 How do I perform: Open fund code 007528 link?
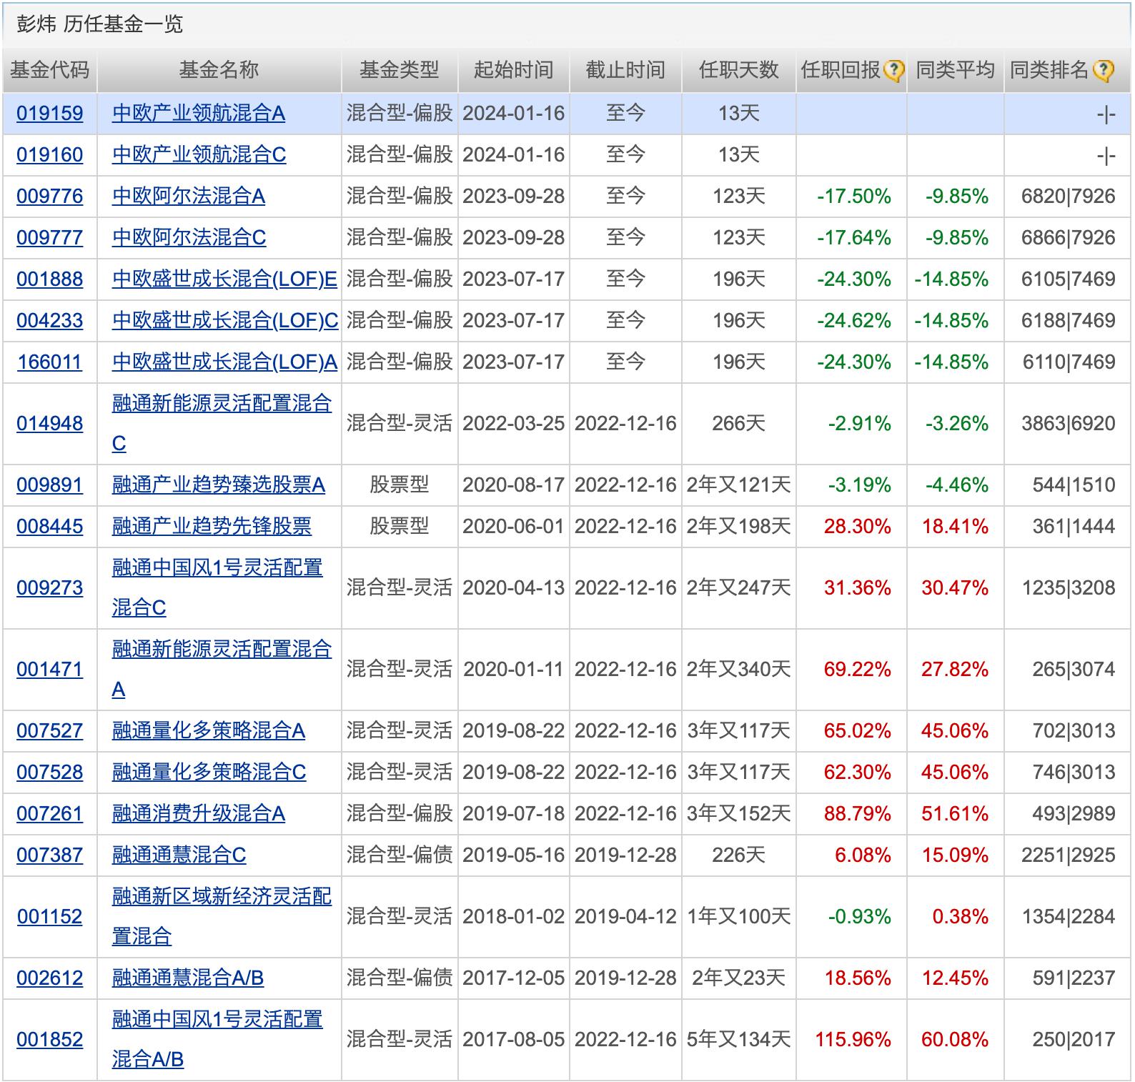point(49,773)
